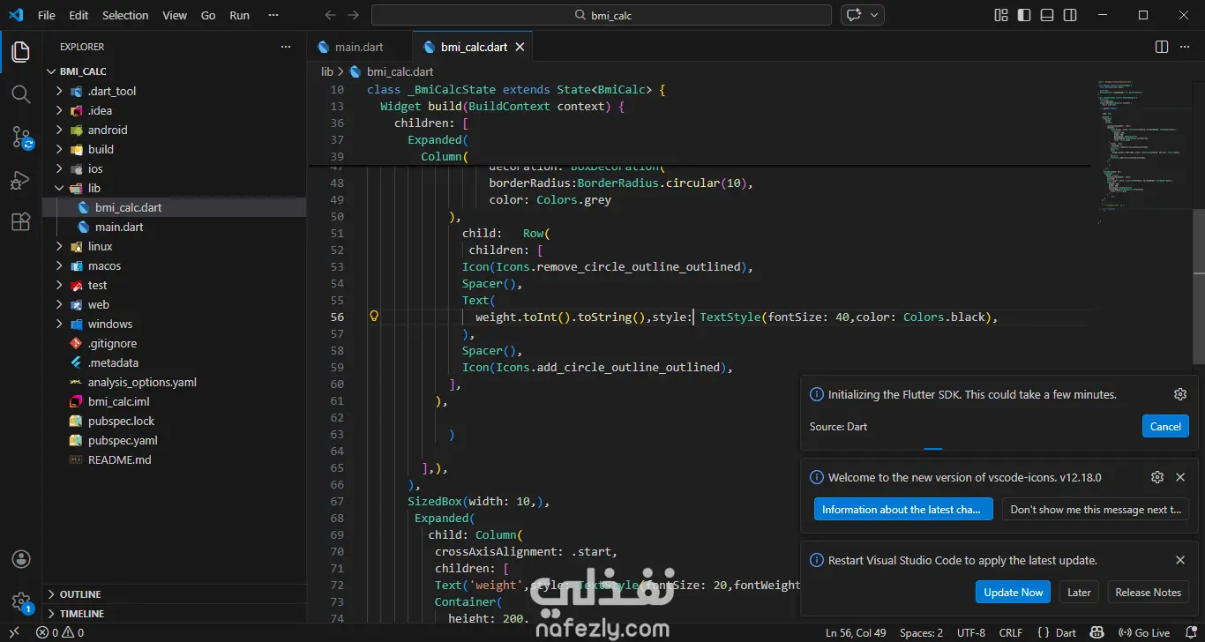Open the Manage gear in activity bar
Viewport: 1205px width, 642px height.
tap(20, 601)
